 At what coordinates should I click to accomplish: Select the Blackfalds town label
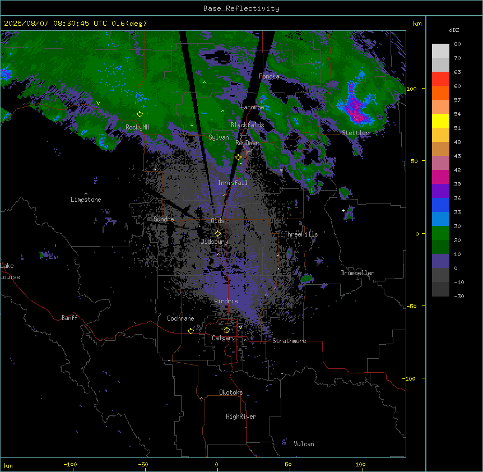[247, 125]
